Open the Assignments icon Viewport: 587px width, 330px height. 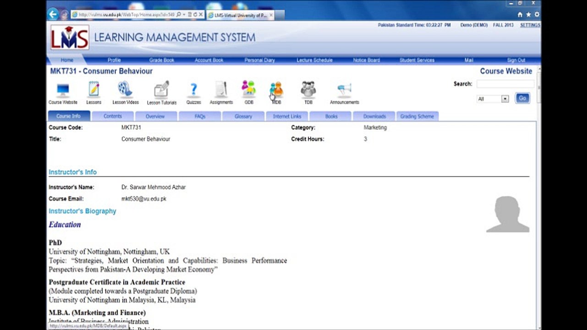pyautogui.click(x=221, y=89)
